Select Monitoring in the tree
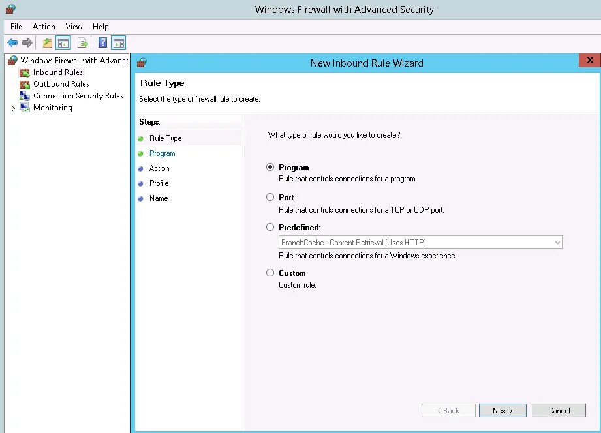Screen dimensions: 601x433 [x=52, y=108]
